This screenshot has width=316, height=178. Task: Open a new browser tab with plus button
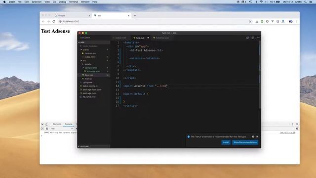coord(135,15)
